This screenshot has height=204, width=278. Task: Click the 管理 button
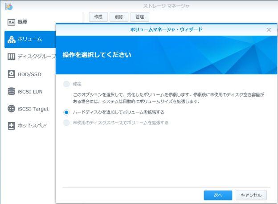(x=140, y=17)
